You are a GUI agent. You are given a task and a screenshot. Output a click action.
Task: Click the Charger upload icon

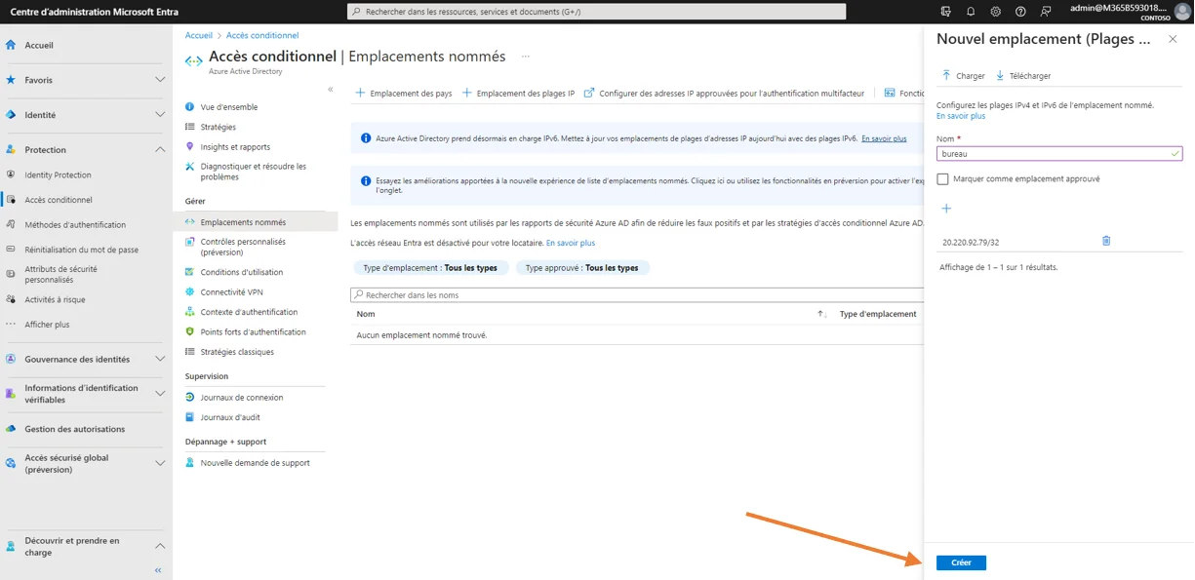tap(946, 75)
